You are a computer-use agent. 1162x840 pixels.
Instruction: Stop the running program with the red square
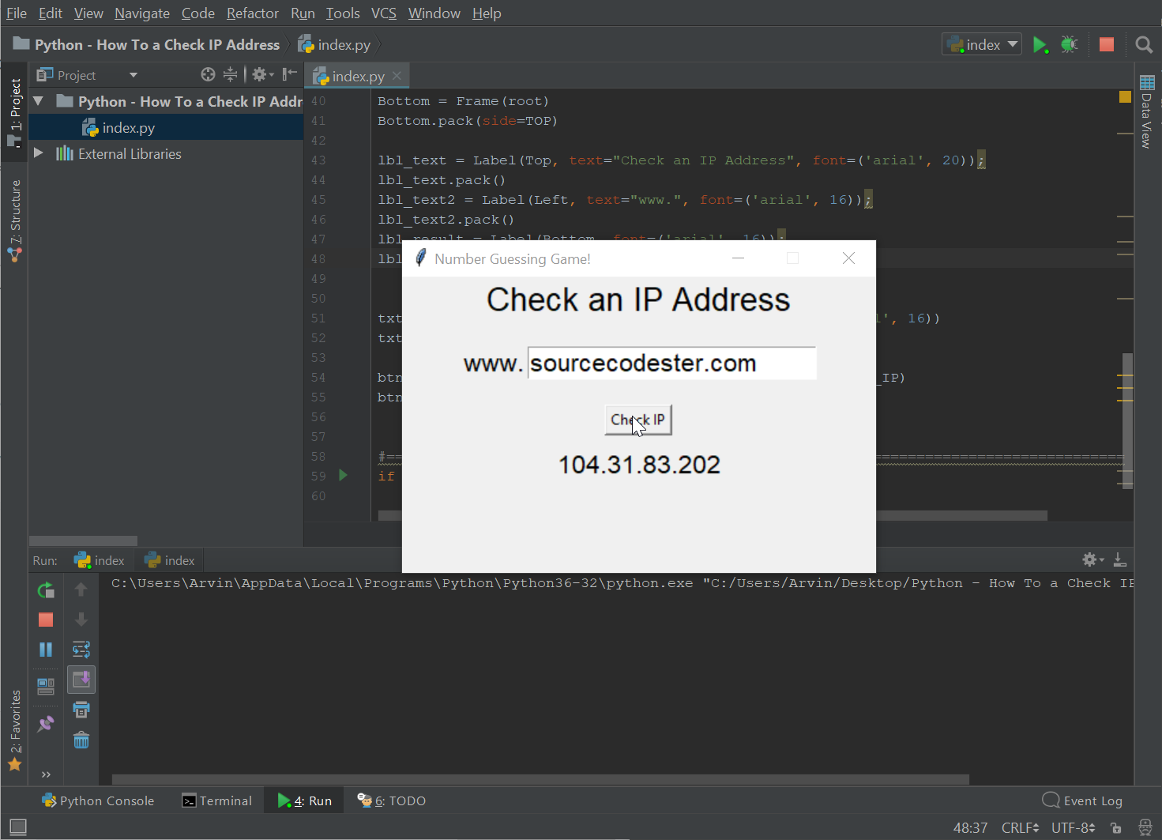point(1106,44)
